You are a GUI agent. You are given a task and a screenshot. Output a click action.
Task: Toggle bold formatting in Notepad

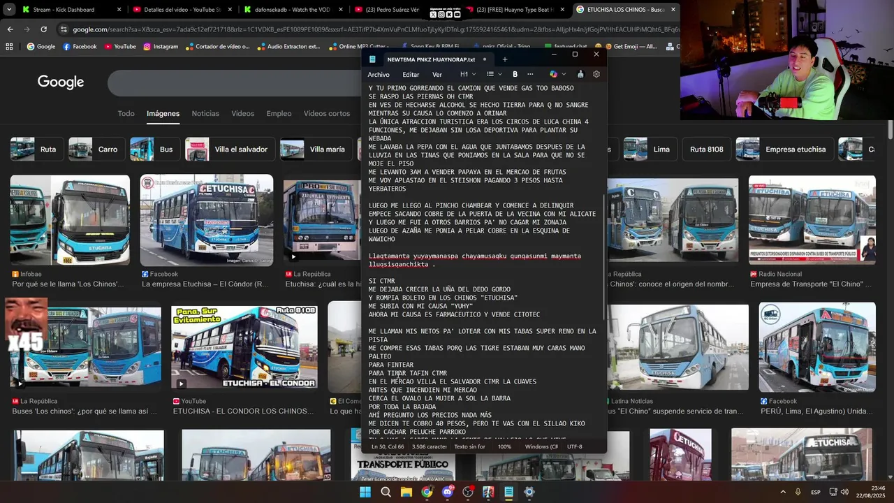[515, 74]
